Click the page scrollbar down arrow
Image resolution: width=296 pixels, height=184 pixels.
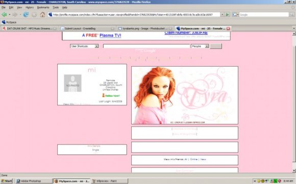[294, 171]
